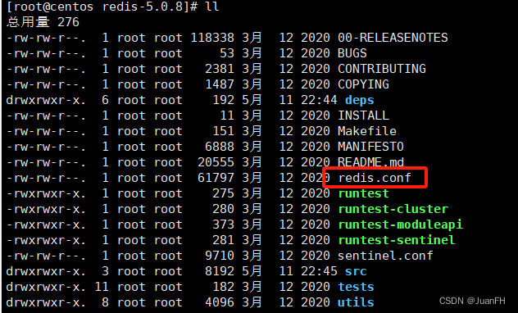Click the file size 118338

[x=212, y=38]
